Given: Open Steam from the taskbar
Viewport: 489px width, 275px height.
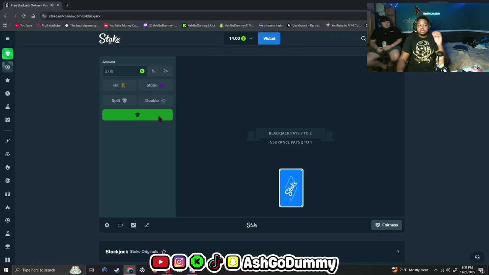Looking at the screenshot, I should tap(117, 270).
